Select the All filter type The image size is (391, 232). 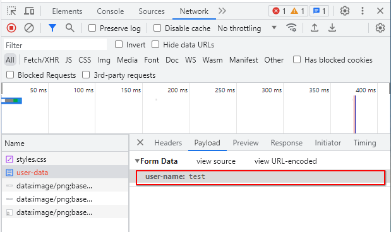coord(10,60)
